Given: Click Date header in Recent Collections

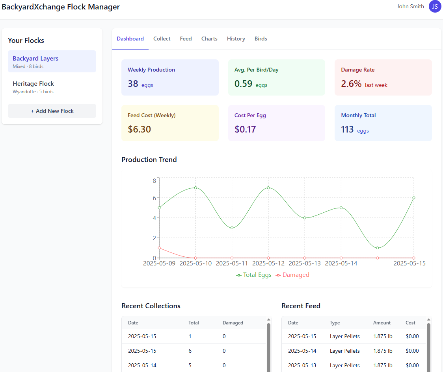Looking at the screenshot, I should click(x=133, y=323).
